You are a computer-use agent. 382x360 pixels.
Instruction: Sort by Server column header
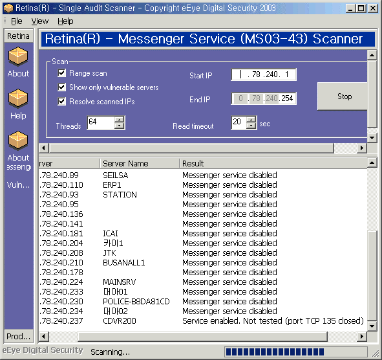(69, 163)
